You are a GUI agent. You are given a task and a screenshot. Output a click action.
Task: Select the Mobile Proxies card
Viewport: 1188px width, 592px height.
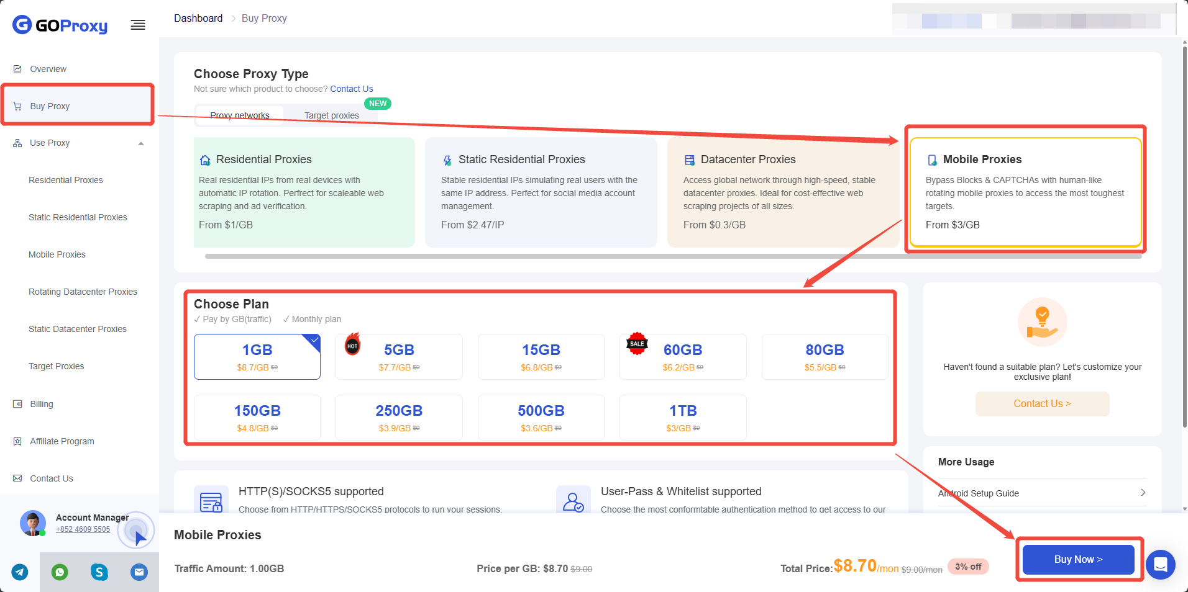(x=1026, y=192)
